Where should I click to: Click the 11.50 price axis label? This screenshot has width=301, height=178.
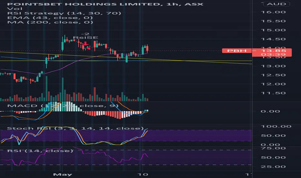(273, 93)
